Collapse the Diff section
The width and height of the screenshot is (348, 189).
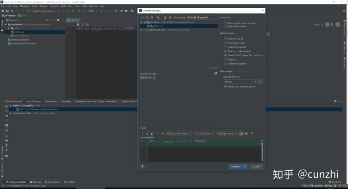[141, 128]
